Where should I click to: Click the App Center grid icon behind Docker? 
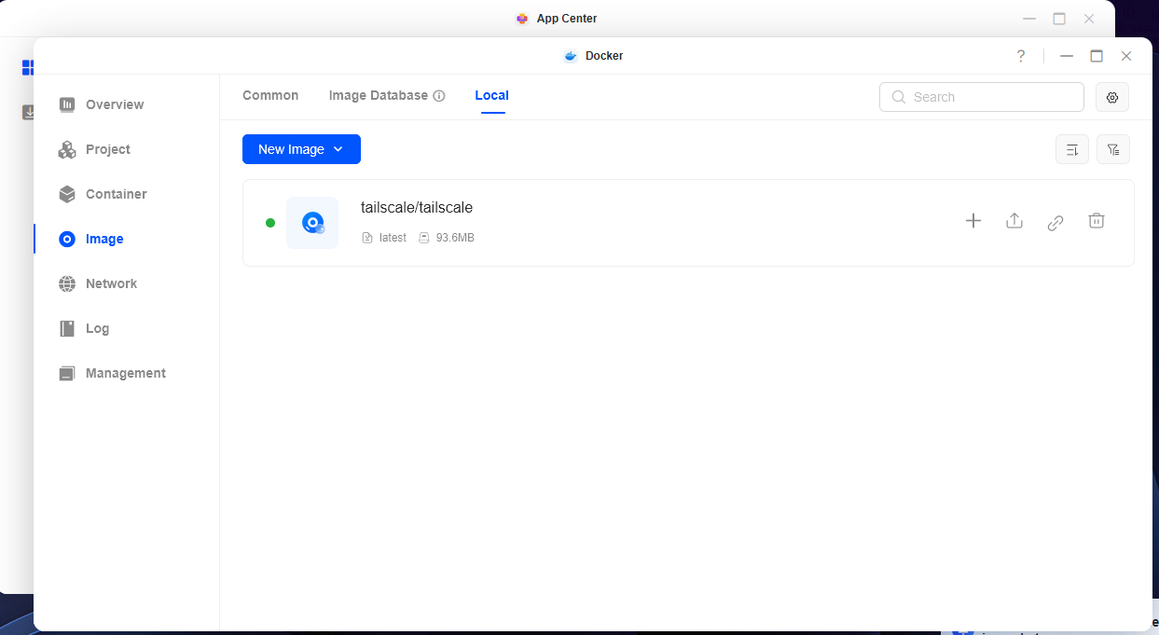point(28,67)
